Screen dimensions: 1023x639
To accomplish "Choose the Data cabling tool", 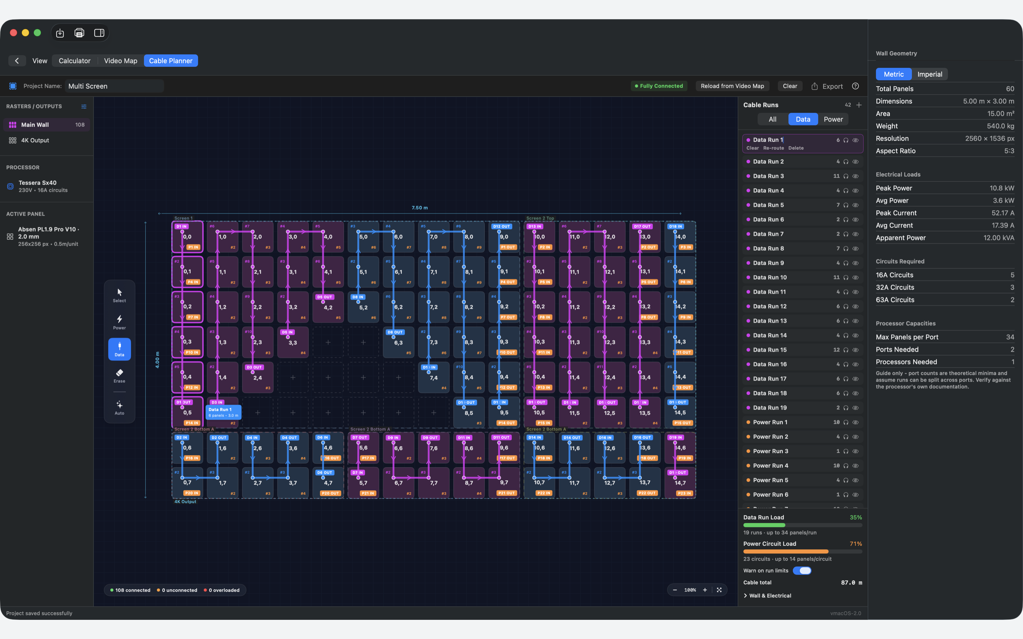I will pos(119,349).
